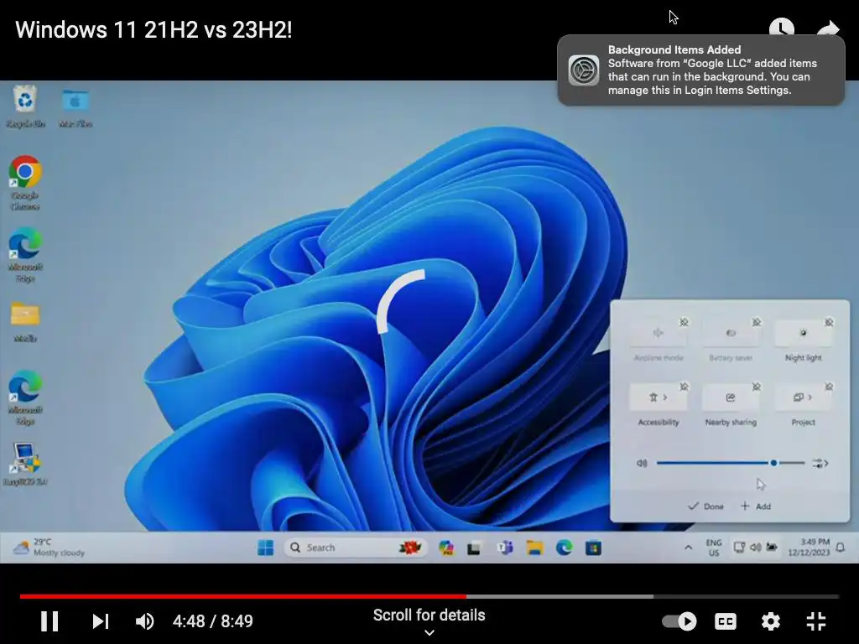Click the network icon in the system tray
This screenshot has height=644, width=859.
click(x=739, y=547)
